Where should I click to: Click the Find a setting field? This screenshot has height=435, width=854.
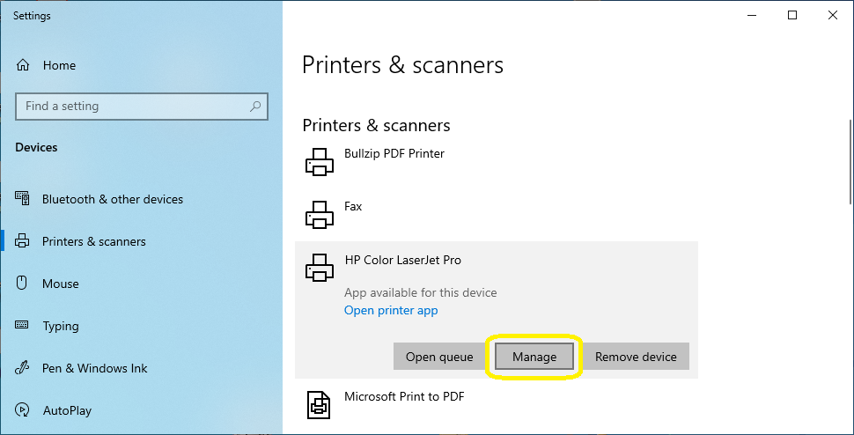click(142, 107)
